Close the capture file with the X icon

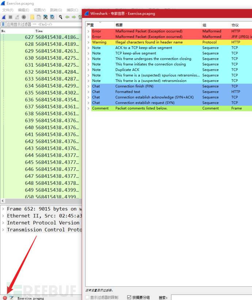pos(45,17)
